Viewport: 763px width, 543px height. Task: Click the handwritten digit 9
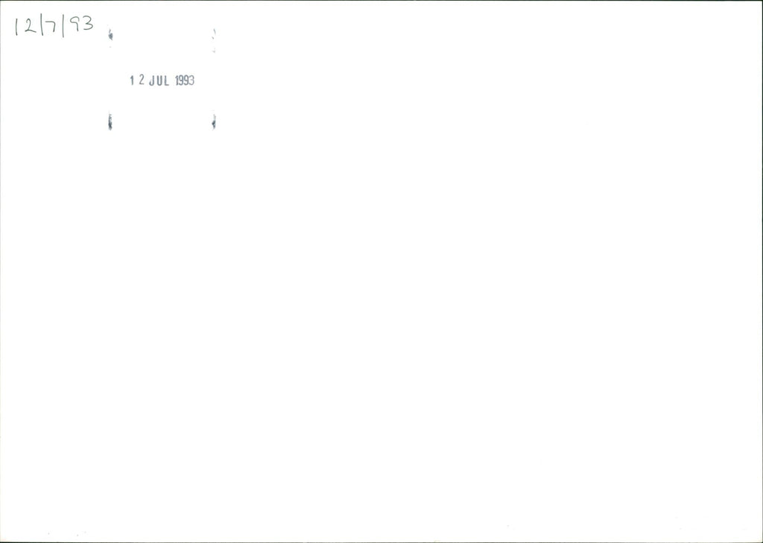(x=75, y=25)
